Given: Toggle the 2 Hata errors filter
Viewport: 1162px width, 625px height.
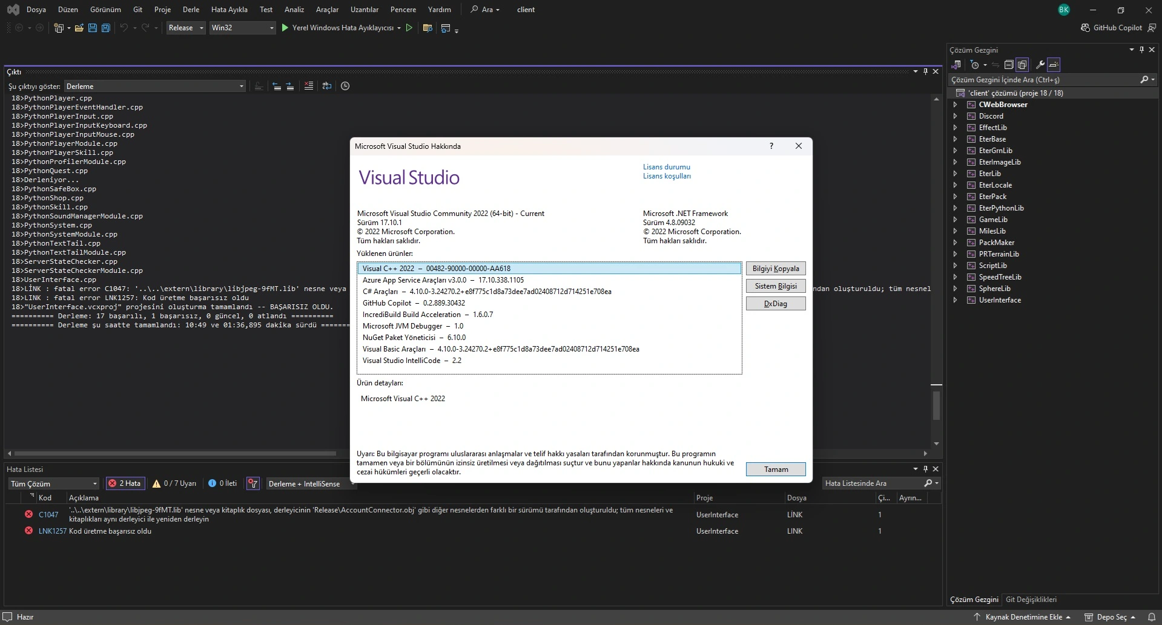Looking at the screenshot, I should tap(125, 483).
